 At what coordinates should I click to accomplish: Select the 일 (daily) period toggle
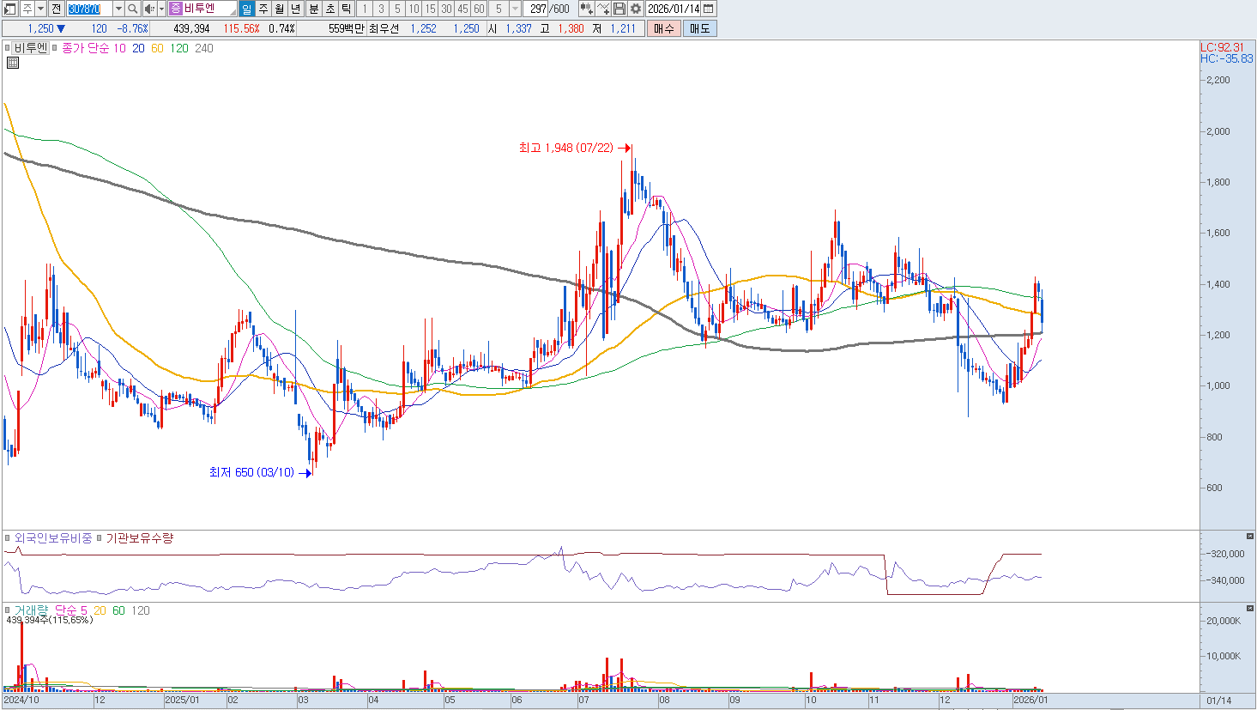(x=247, y=9)
